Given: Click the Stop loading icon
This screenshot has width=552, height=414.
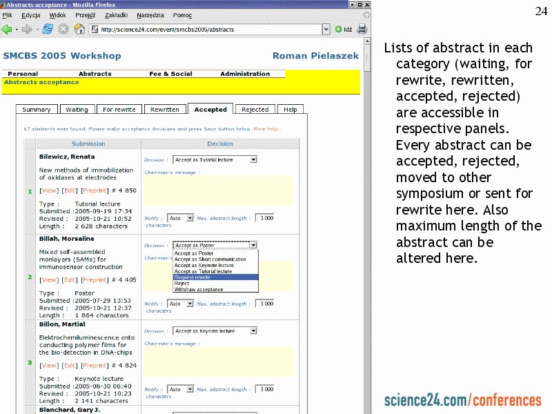Looking at the screenshot, I should tap(63, 29).
